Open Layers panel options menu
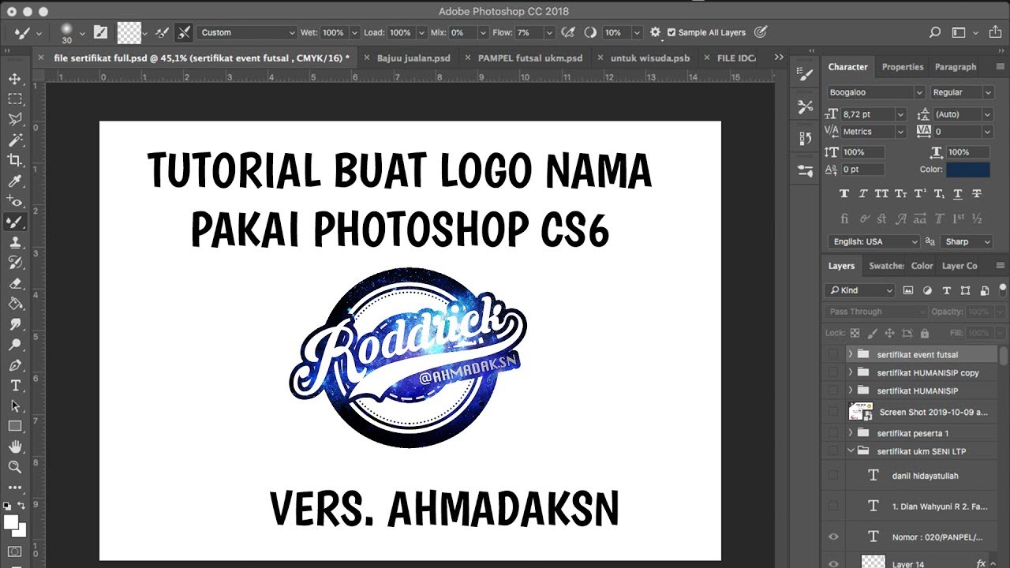This screenshot has width=1010, height=568. click(1001, 266)
